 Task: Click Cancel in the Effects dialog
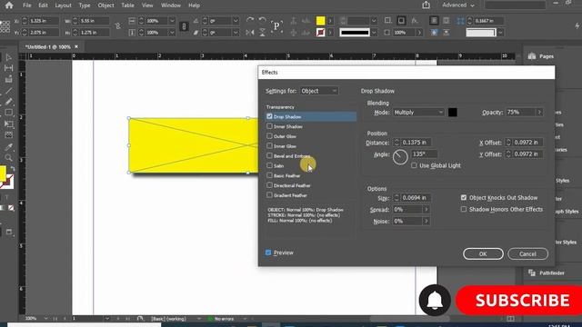click(527, 254)
